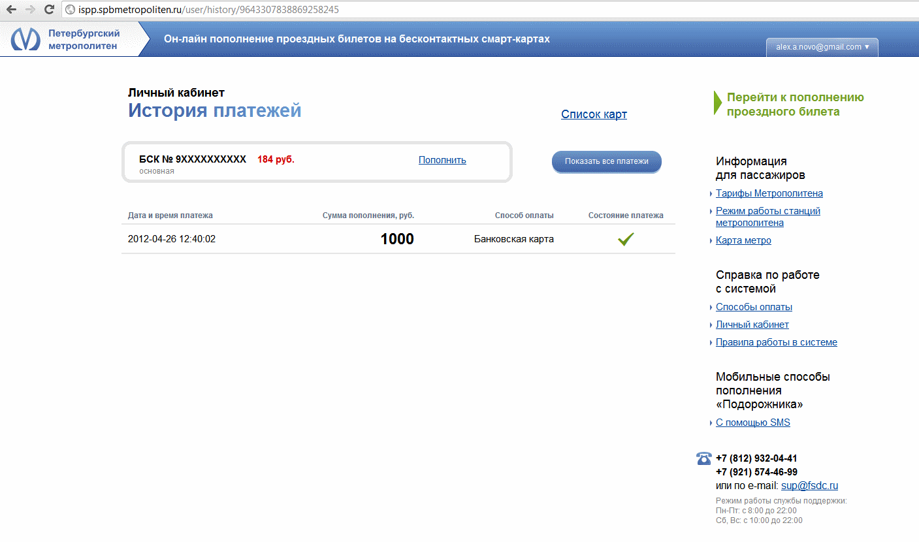Image resolution: width=919 pixels, height=542 pixels.
Task: Click the globe icon in address bar
Action: coord(71,10)
